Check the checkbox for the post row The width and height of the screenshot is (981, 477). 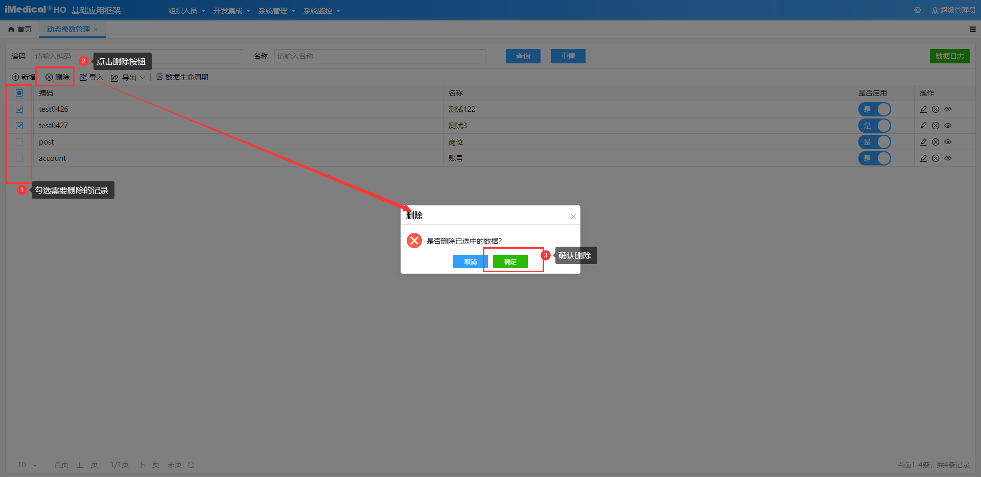click(x=19, y=142)
